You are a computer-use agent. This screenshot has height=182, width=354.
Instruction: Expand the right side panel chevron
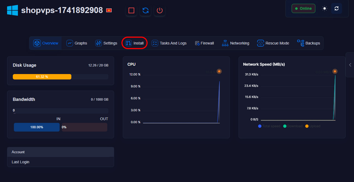(x=350, y=65)
